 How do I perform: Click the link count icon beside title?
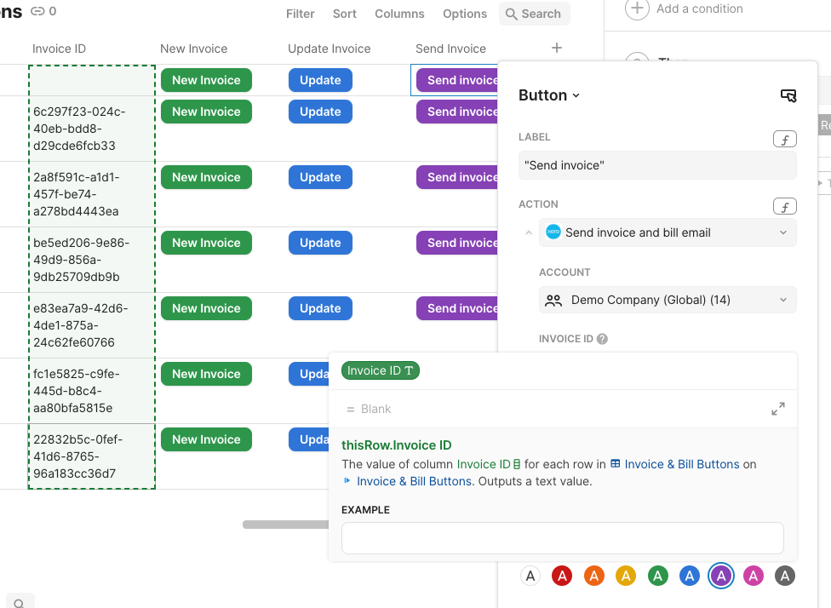point(37,11)
